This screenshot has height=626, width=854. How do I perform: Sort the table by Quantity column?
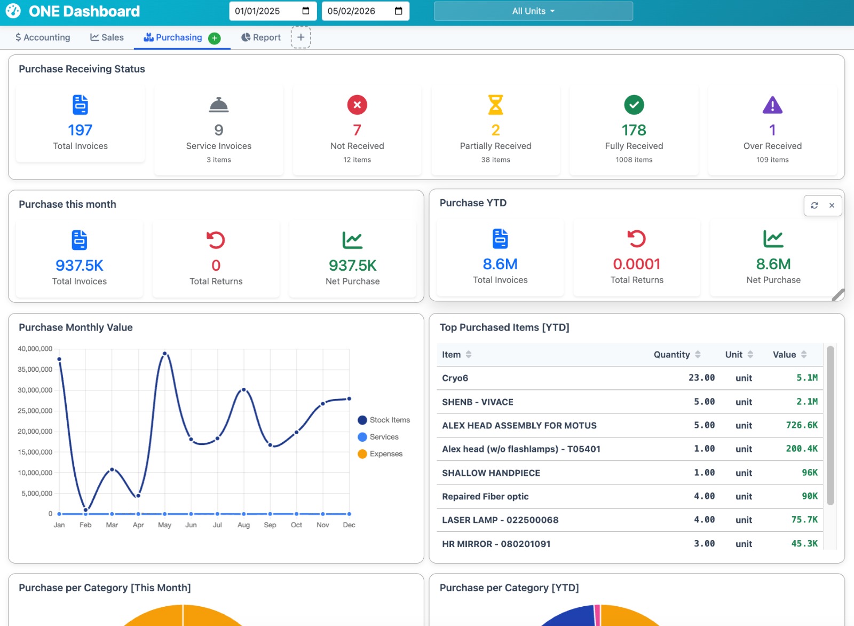[x=677, y=355]
